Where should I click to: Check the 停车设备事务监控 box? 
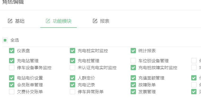click(x=12, y=67)
